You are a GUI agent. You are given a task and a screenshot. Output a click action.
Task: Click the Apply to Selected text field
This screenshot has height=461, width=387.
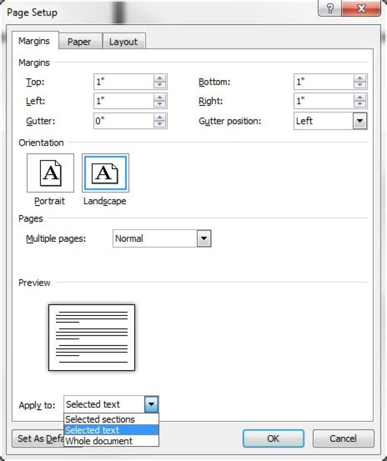[104, 404]
